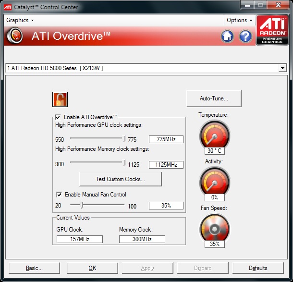
Task: Click the 35% fan control value field
Action: click(166, 206)
